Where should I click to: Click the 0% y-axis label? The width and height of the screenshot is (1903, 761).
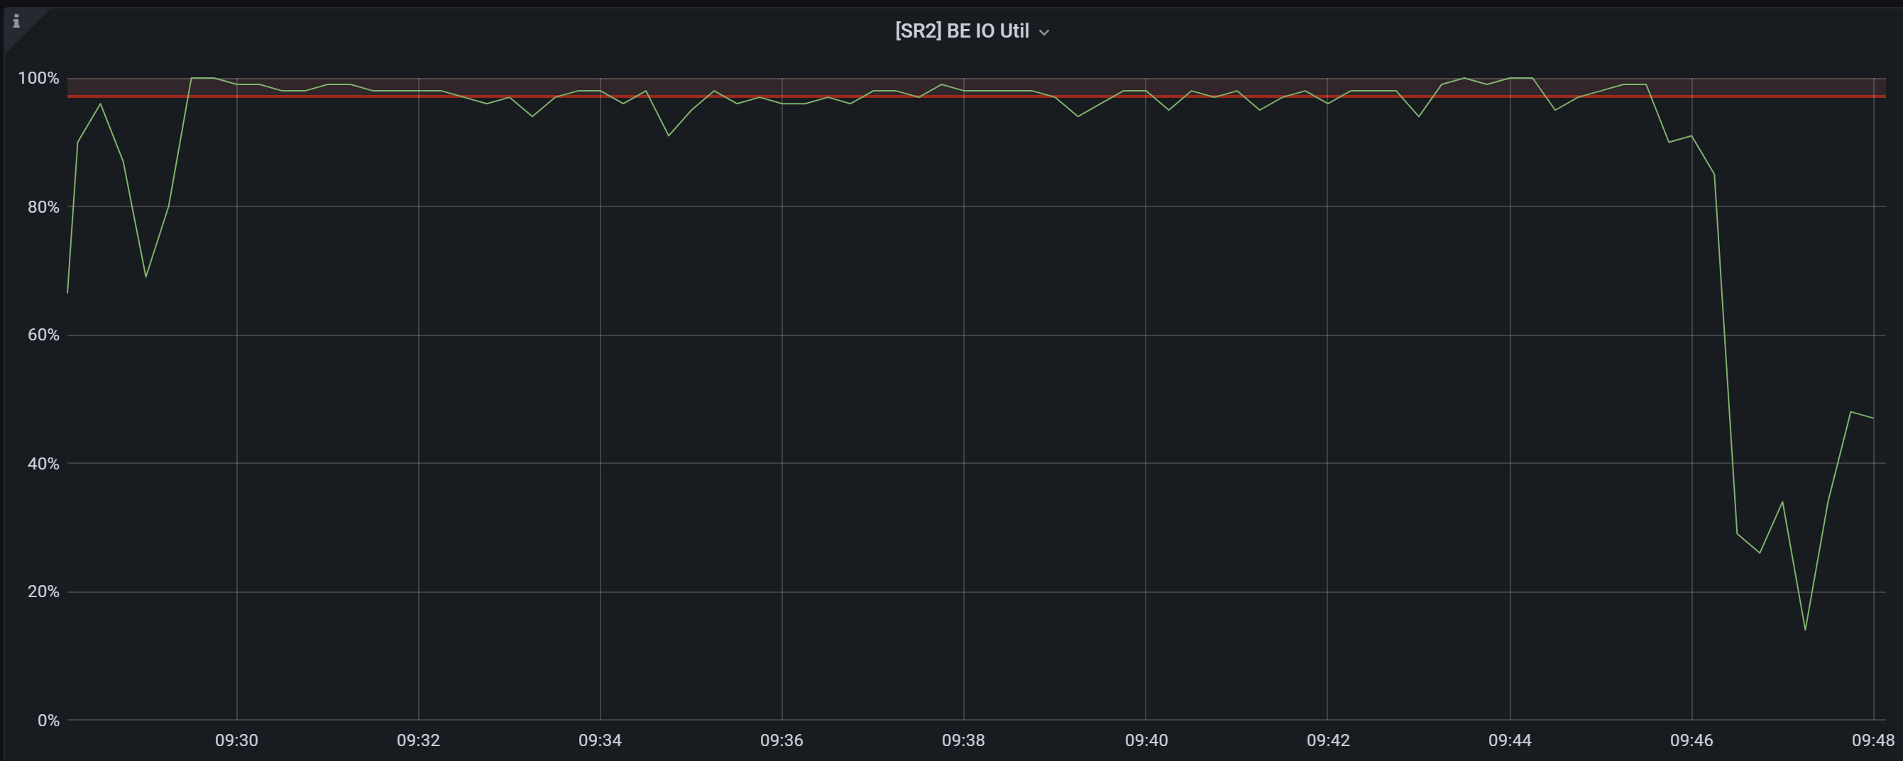tap(48, 721)
